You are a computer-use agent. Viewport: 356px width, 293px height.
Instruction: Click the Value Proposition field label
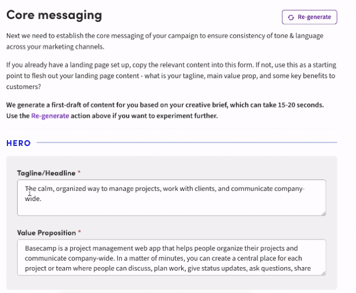click(46, 233)
